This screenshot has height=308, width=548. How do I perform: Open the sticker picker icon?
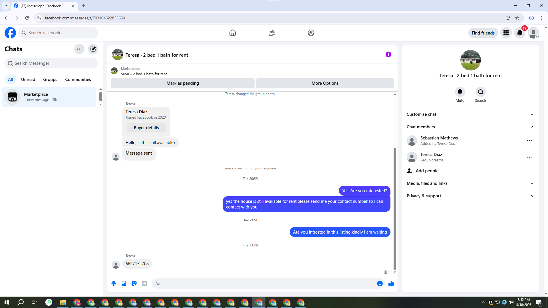[x=134, y=283]
